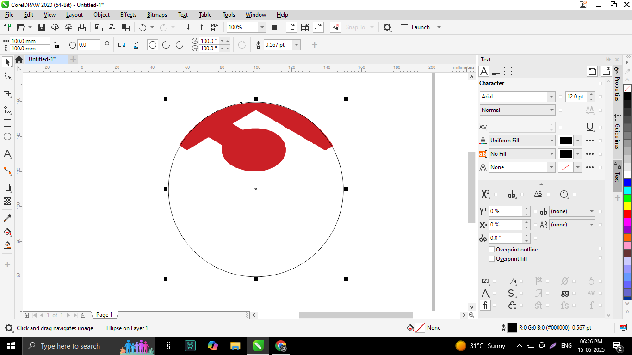632x355 pixels.
Task: Click the Import icon
Action: [188, 27]
